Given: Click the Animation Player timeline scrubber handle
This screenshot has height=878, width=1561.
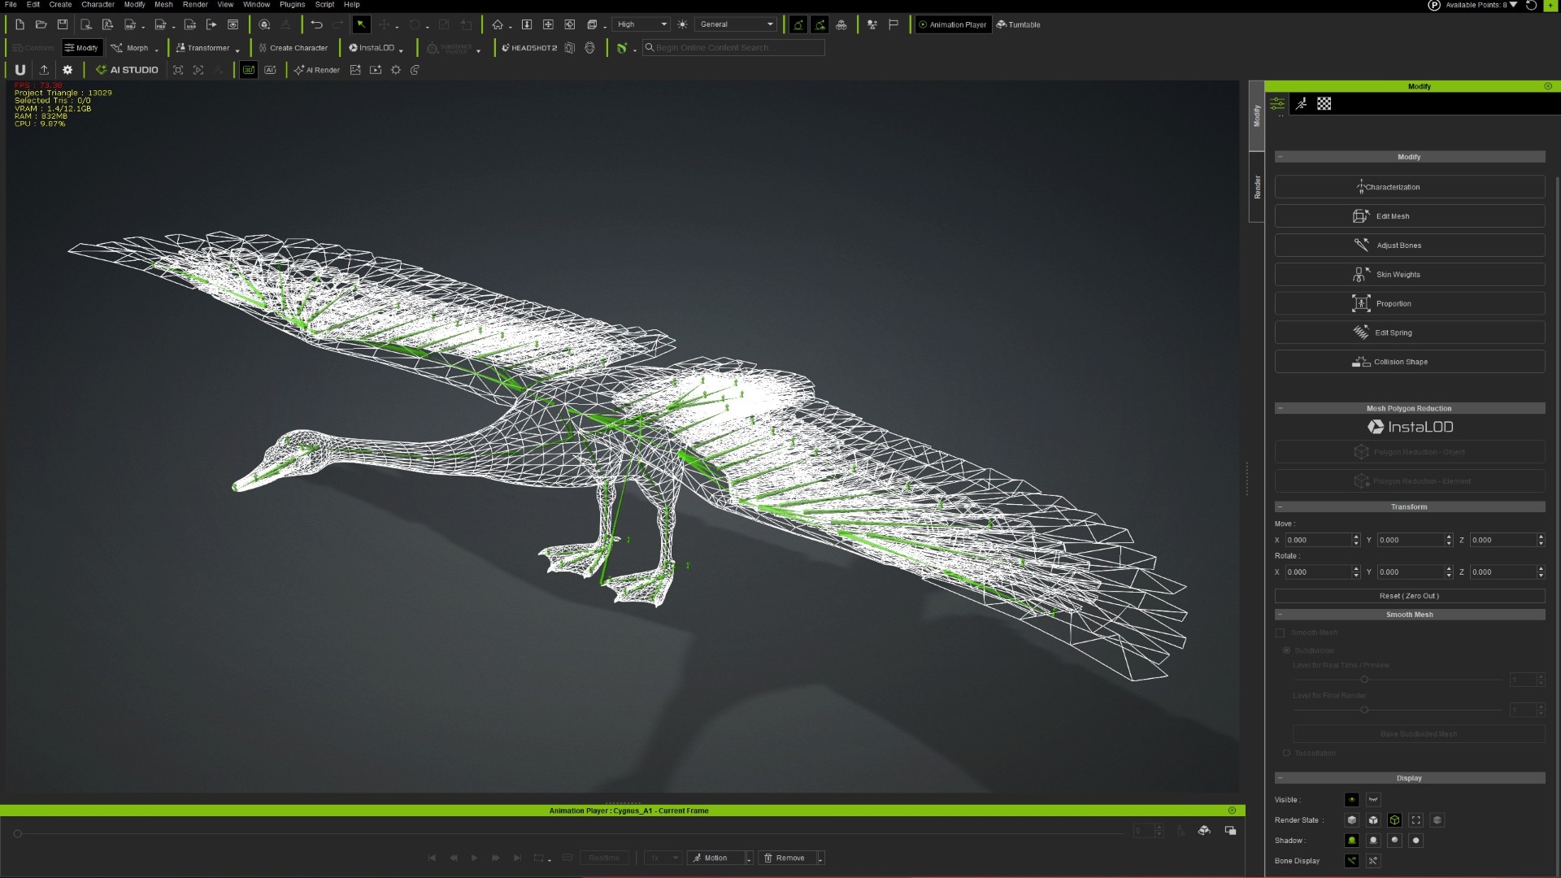Looking at the screenshot, I should [x=17, y=833].
